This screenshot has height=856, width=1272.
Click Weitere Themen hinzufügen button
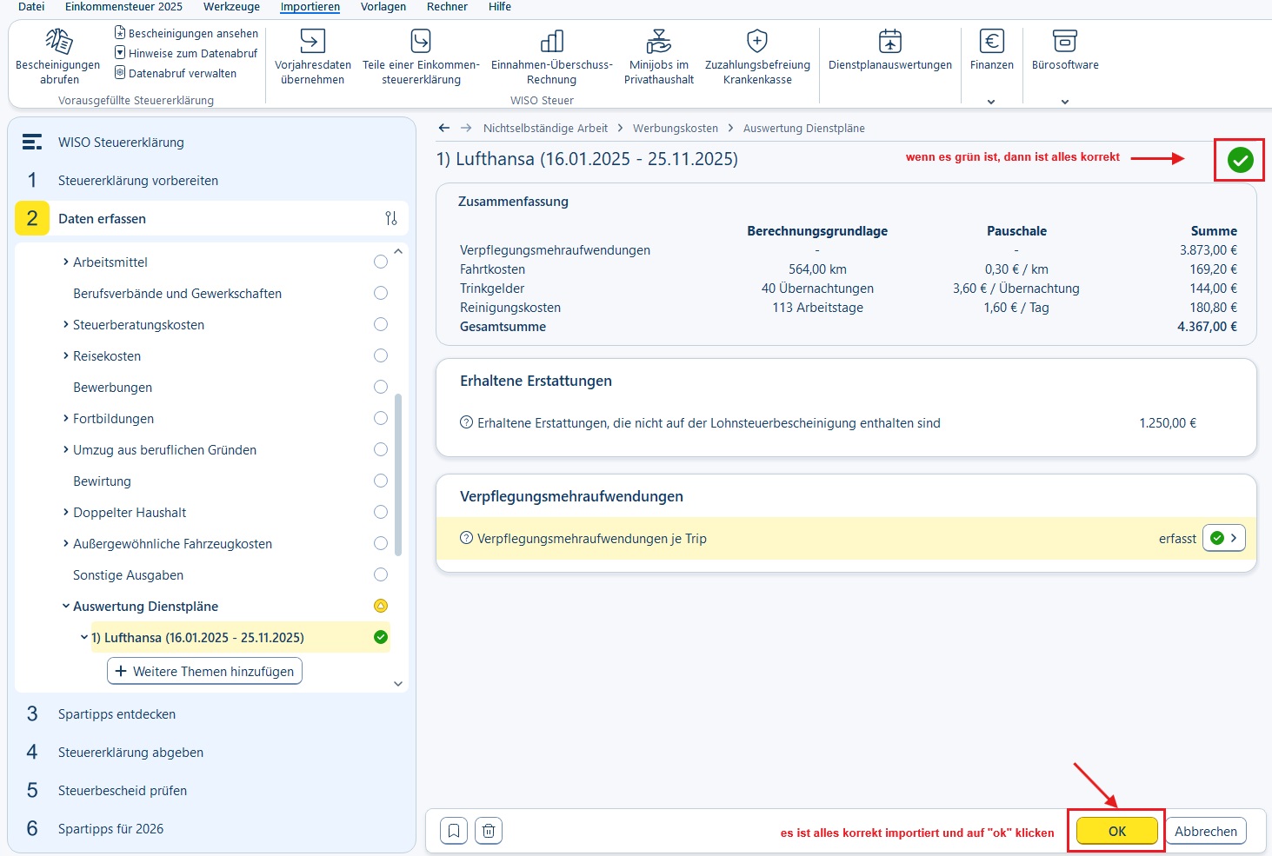click(x=205, y=671)
